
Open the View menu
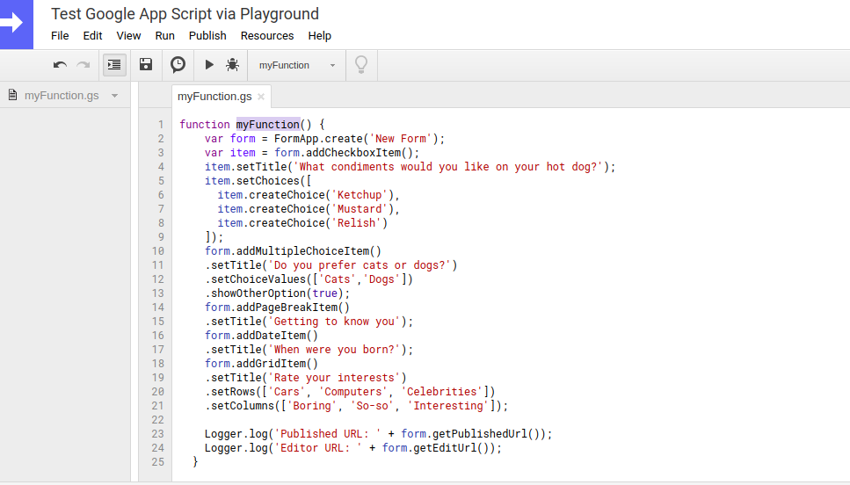[x=128, y=36]
